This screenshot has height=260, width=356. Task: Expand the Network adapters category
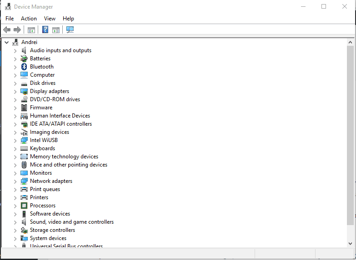pos(15,181)
